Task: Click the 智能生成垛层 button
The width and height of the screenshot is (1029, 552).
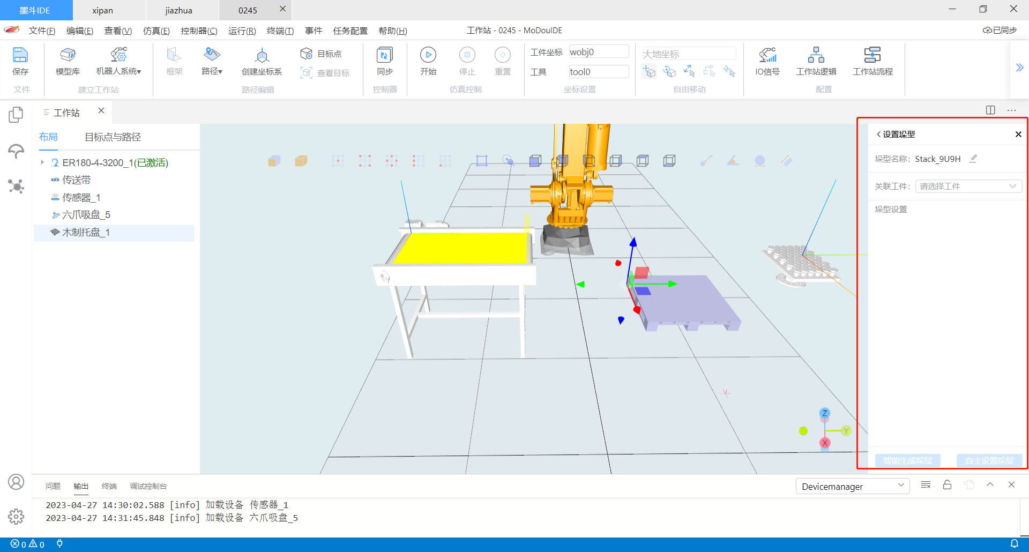Action: point(907,460)
